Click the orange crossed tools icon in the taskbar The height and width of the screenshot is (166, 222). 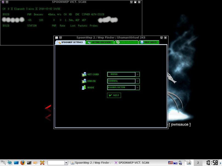pos(42,163)
